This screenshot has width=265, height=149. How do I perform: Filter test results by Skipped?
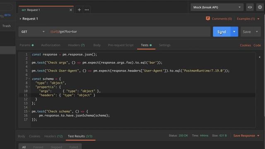pyautogui.click(x=56, y=147)
